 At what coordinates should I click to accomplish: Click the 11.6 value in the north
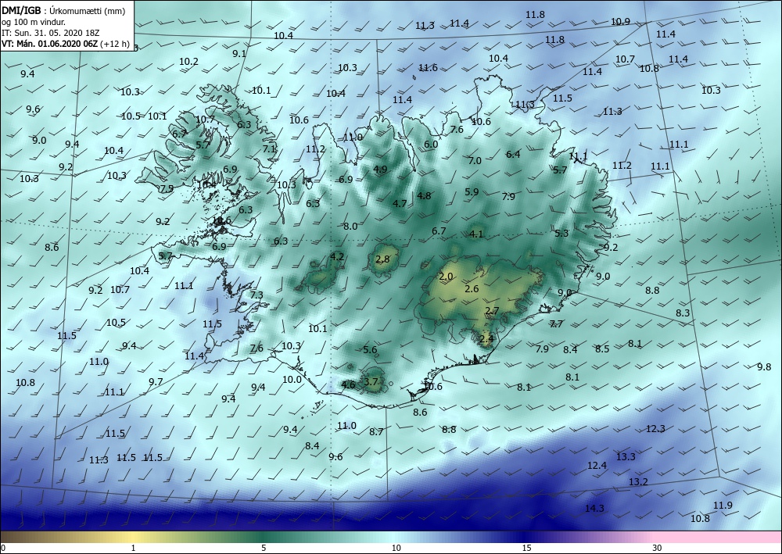click(428, 68)
